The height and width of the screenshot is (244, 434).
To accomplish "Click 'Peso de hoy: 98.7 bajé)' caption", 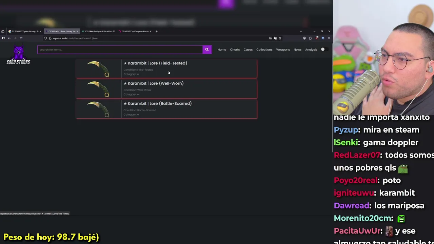I will (x=51, y=237).
